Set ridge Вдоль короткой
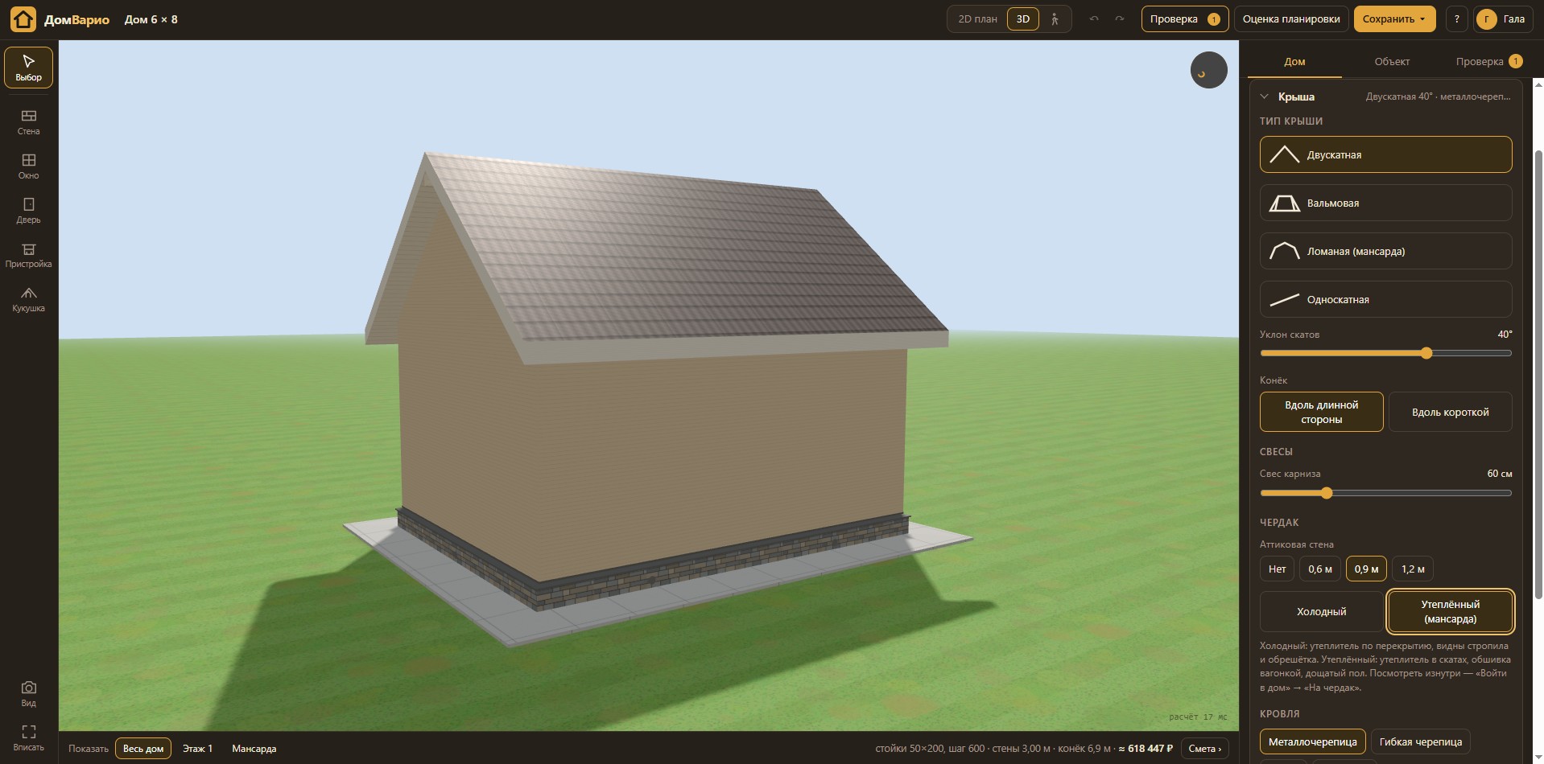Image resolution: width=1544 pixels, height=764 pixels. point(1450,412)
